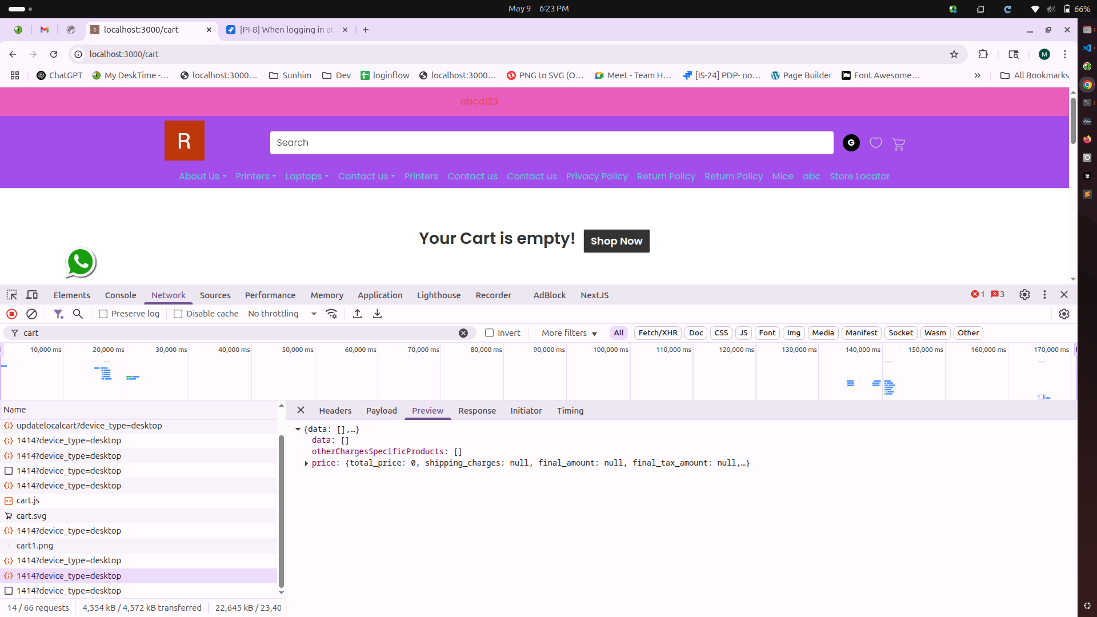The height and width of the screenshot is (617, 1097).
Task: Toggle device toolbar icon in DevTools
Action: (32, 295)
